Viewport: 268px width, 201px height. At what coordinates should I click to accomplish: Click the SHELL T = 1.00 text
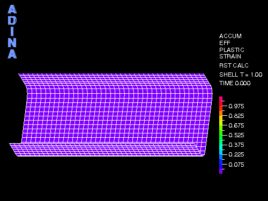pyautogui.click(x=241, y=75)
